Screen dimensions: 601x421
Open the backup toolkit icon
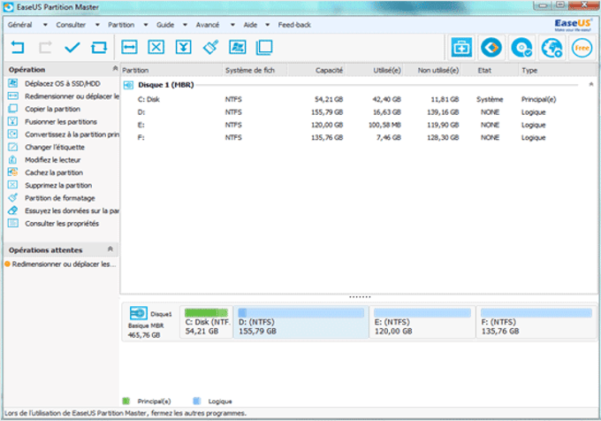461,48
